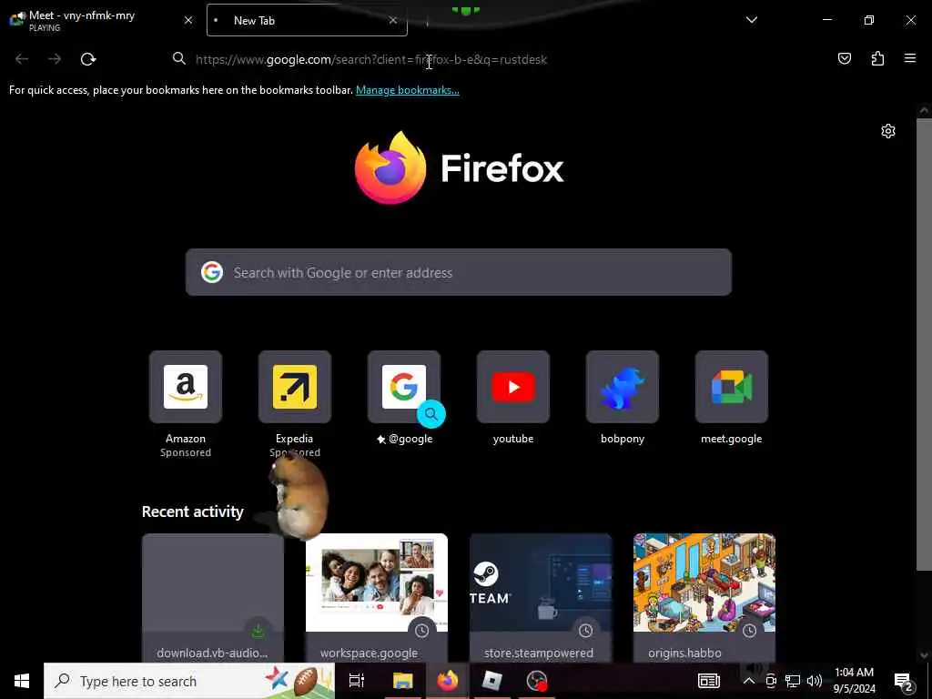932x699 pixels.
Task: Open notification center icon
Action: point(904,682)
